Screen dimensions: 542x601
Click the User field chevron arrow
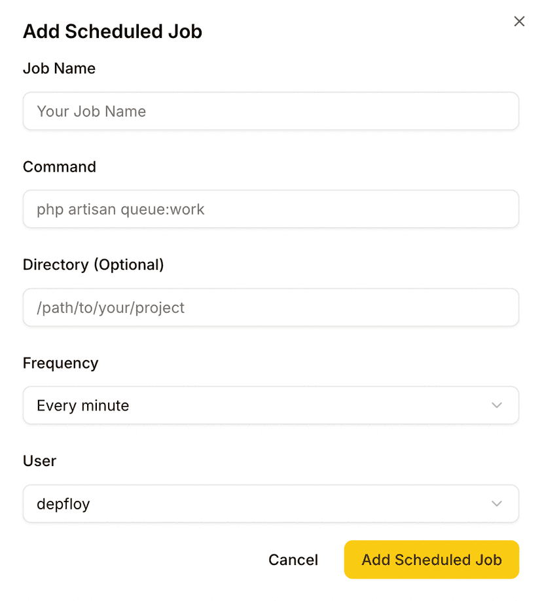point(496,503)
